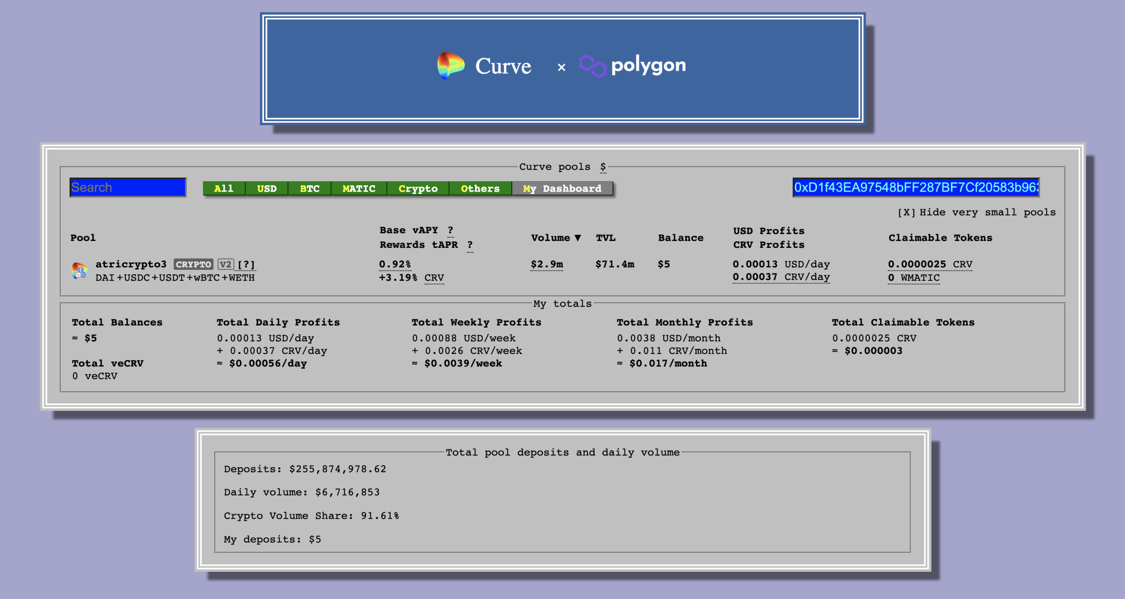Click the Polygon logo icon
The width and height of the screenshot is (1125, 599).
point(592,66)
